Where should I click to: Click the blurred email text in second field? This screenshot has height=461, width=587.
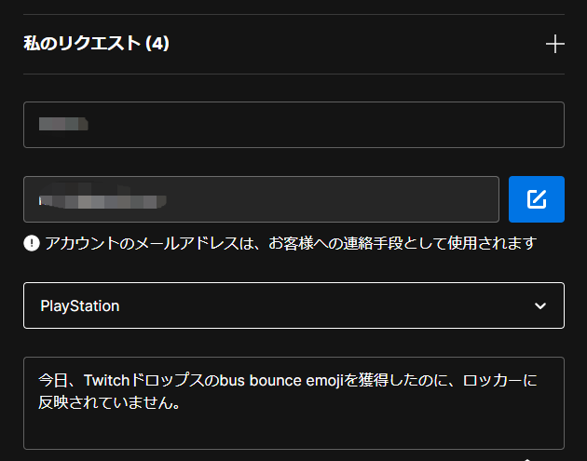(x=102, y=199)
